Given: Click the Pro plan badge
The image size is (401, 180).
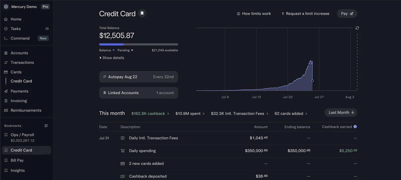Looking at the screenshot, I should point(45,7).
